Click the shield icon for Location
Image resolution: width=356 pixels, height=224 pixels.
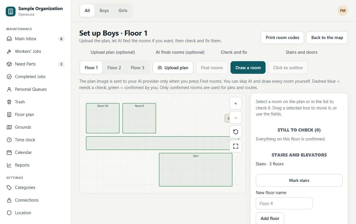[x=9, y=213]
